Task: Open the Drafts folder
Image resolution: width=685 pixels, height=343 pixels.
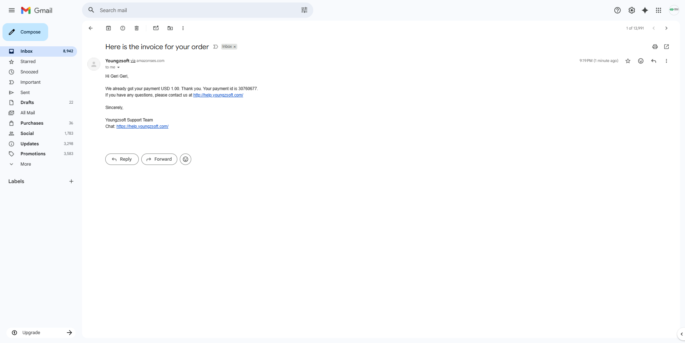Action: (x=27, y=102)
